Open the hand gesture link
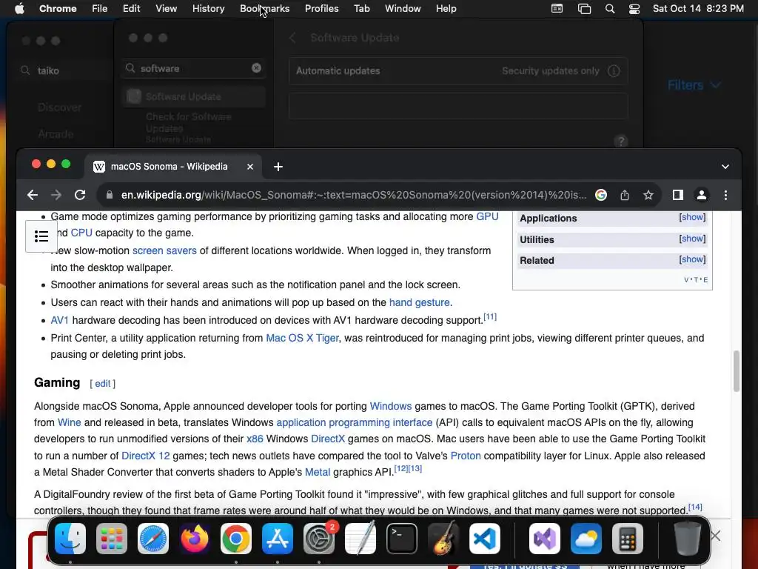 point(420,302)
